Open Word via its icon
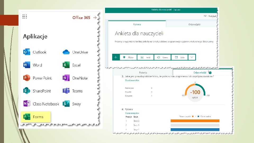The height and width of the screenshot is (143, 254). coord(27,65)
